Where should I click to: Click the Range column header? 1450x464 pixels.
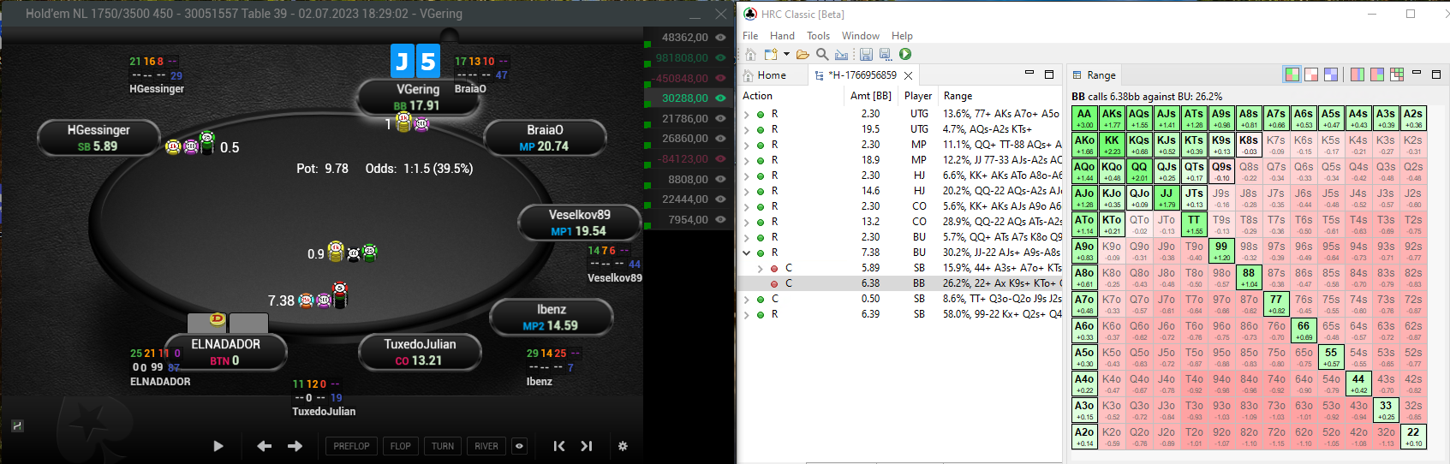pos(958,96)
